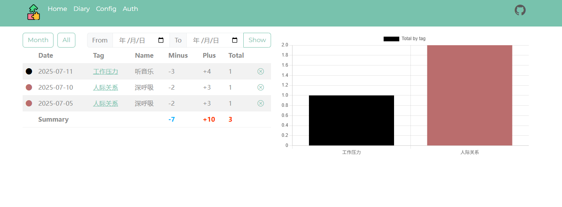The height and width of the screenshot is (207, 562).
Task: Select the 2025-07-10 date cell
Action: click(55, 88)
